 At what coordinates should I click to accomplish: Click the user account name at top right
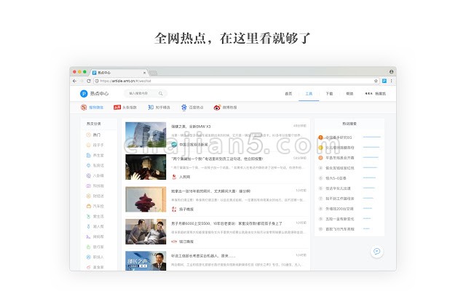380,94
